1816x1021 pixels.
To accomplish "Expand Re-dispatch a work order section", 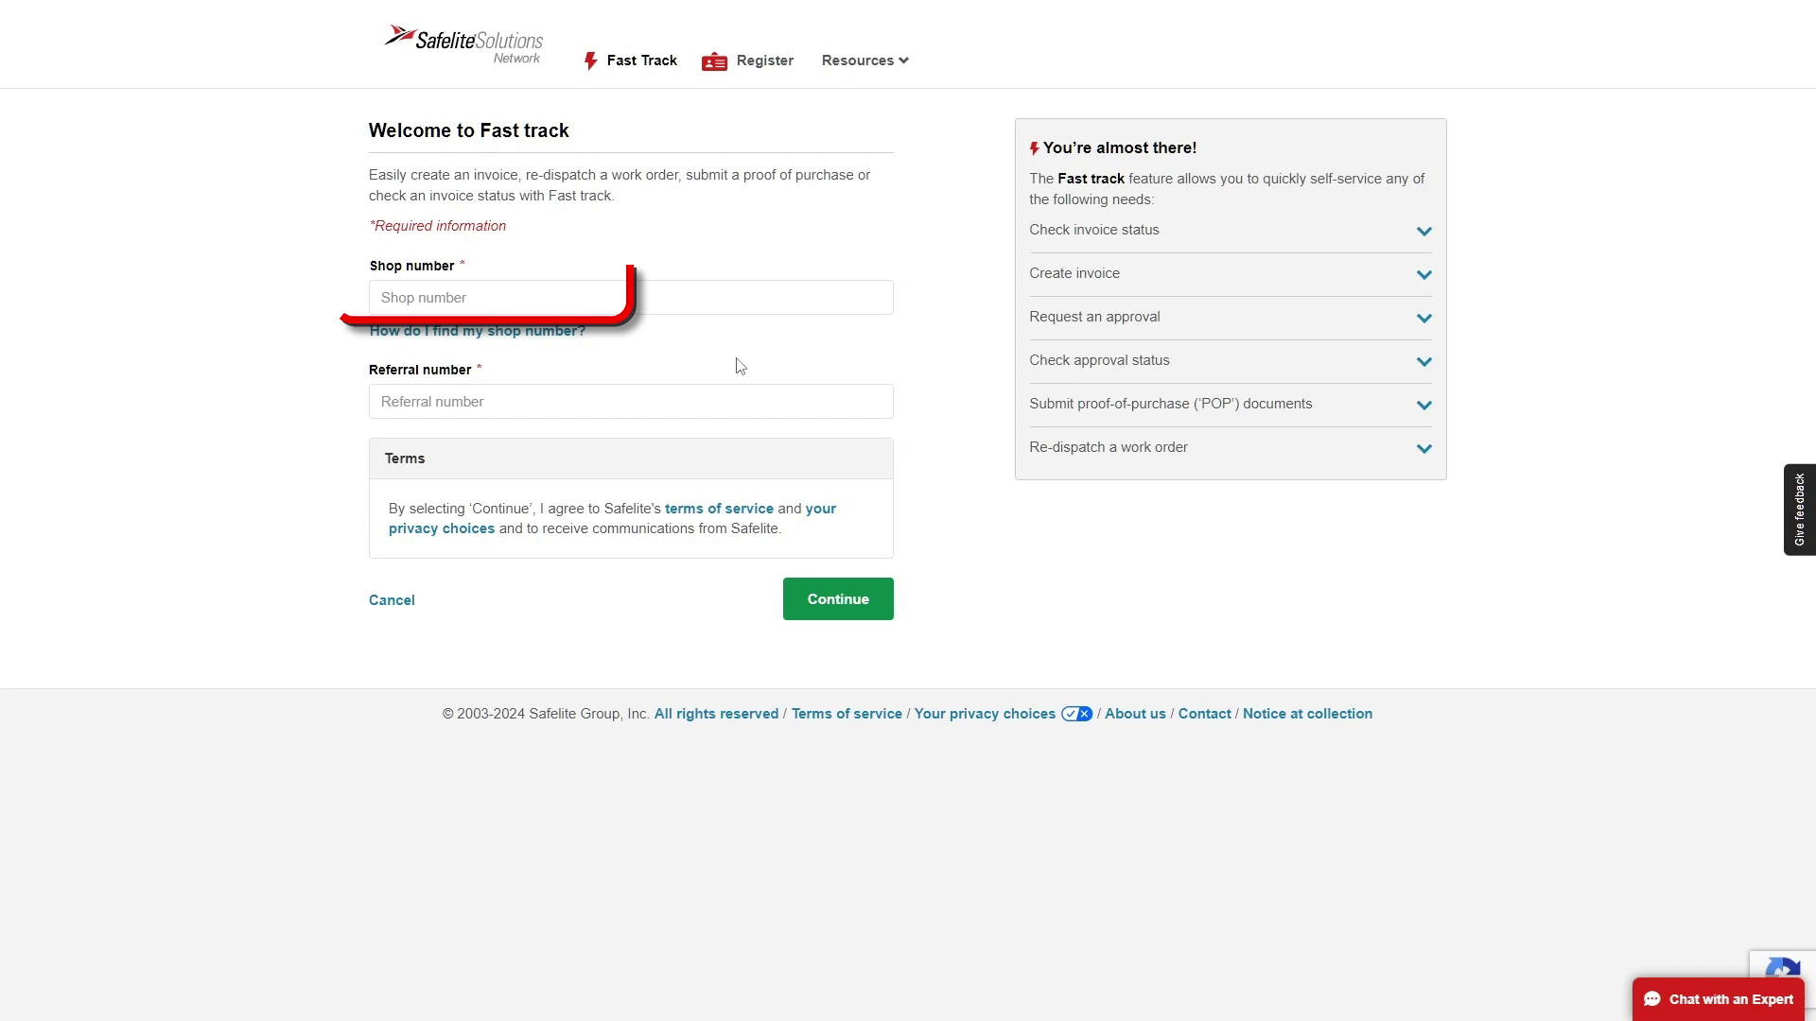I will [1423, 448].
